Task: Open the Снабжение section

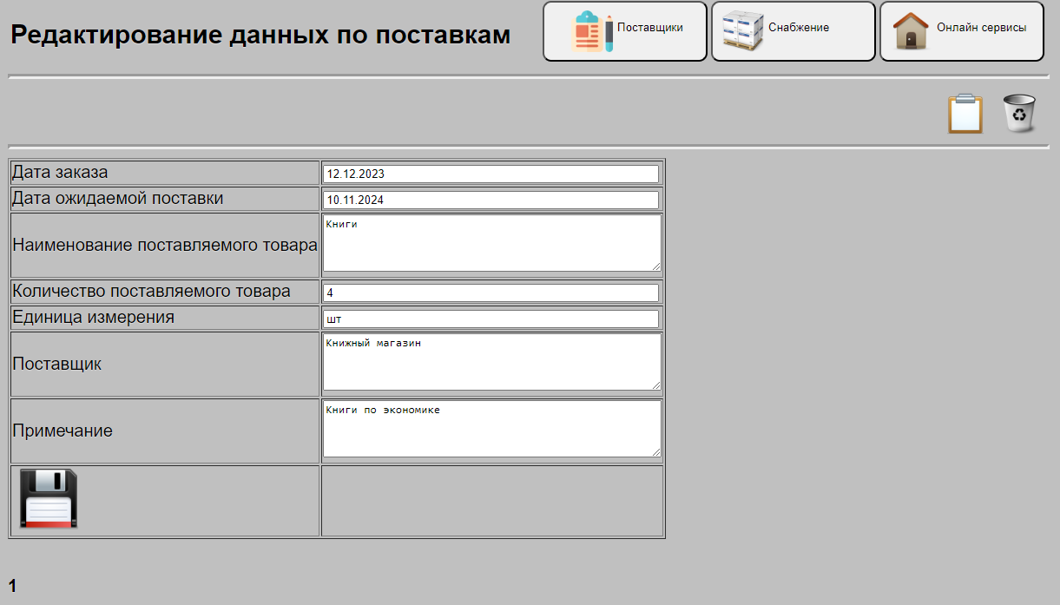Action: [793, 31]
